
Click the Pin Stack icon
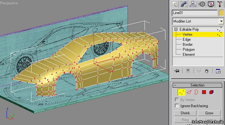point(177,71)
